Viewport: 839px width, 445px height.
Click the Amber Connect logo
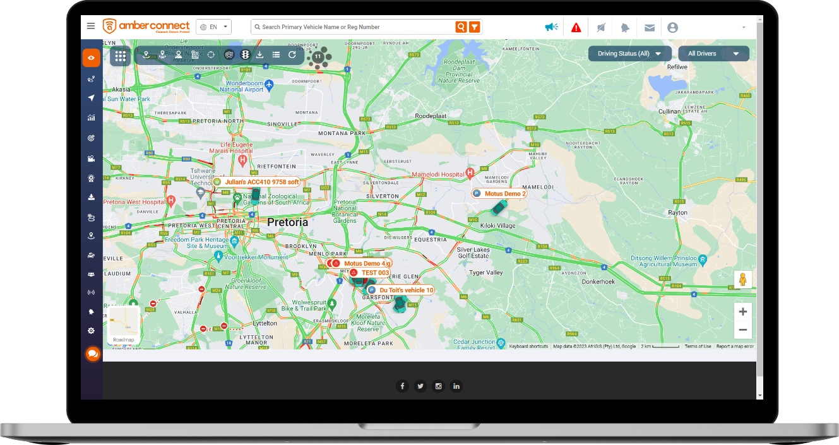[x=146, y=27]
